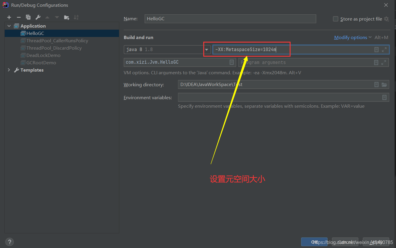Collapse the Application tree node

(9, 26)
